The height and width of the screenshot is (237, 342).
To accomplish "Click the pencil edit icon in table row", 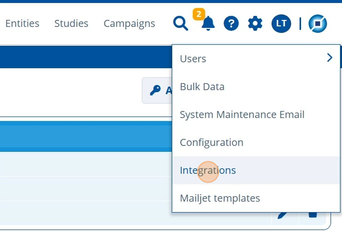I will [284, 215].
